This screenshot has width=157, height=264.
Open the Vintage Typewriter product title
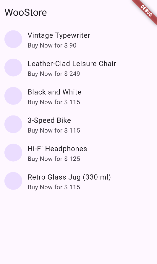pos(59,35)
